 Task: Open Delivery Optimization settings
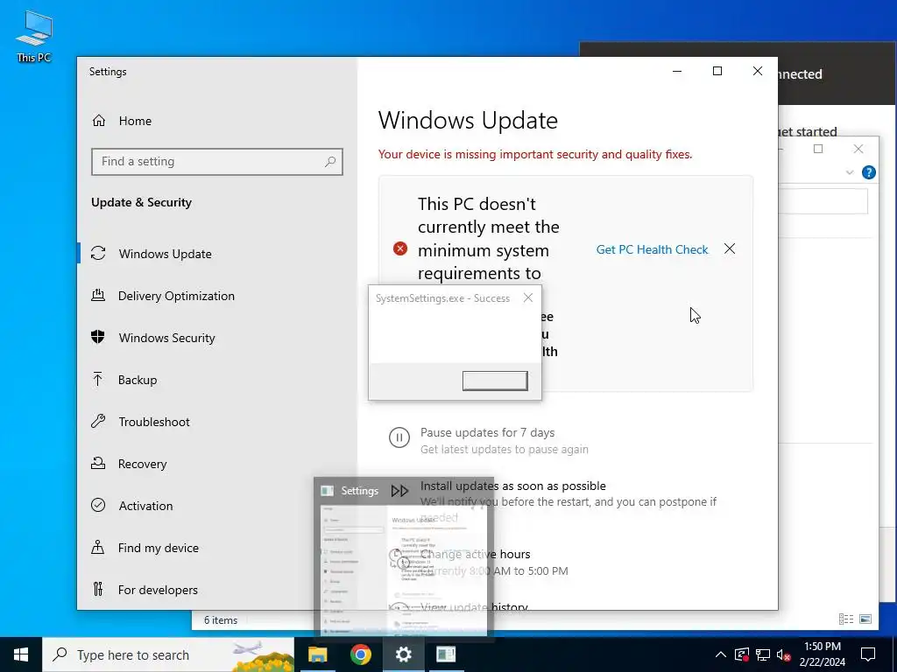tap(176, 296)
